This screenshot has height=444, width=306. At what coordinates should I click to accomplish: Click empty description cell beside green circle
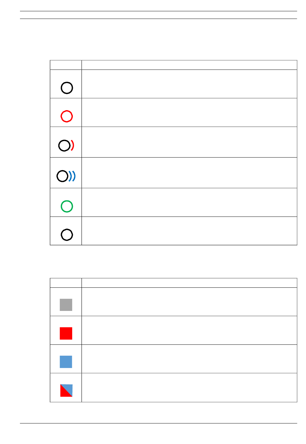point(189,202)
